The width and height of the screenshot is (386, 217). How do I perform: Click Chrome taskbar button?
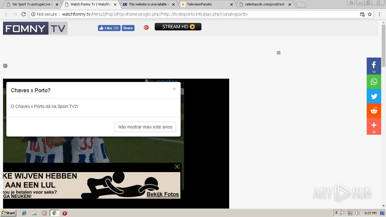click(x=54, y=213)
